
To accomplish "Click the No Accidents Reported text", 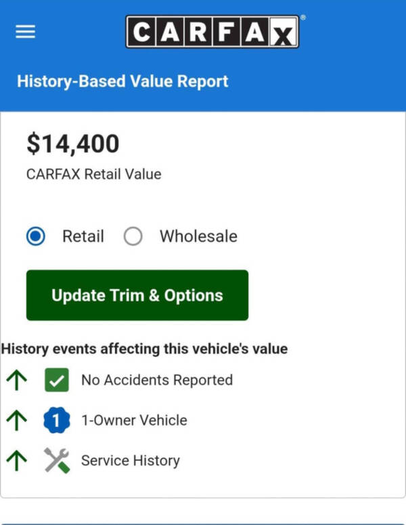I will [x=157, y=380].
